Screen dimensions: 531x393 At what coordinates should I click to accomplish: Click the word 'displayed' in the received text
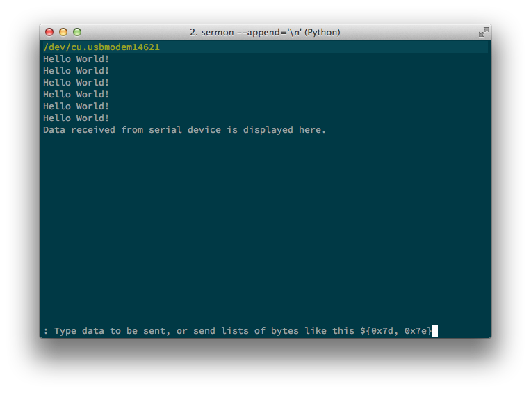pyautogui.click(x=268, y=130)
